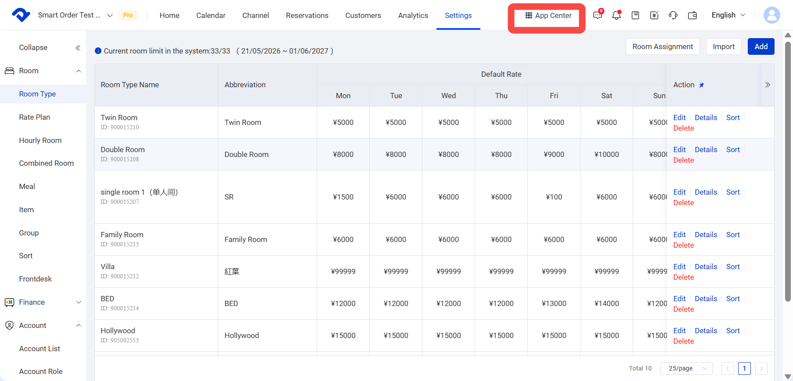
Task: Open the messages icon with badge 9
Action: [x=598, y=15]
